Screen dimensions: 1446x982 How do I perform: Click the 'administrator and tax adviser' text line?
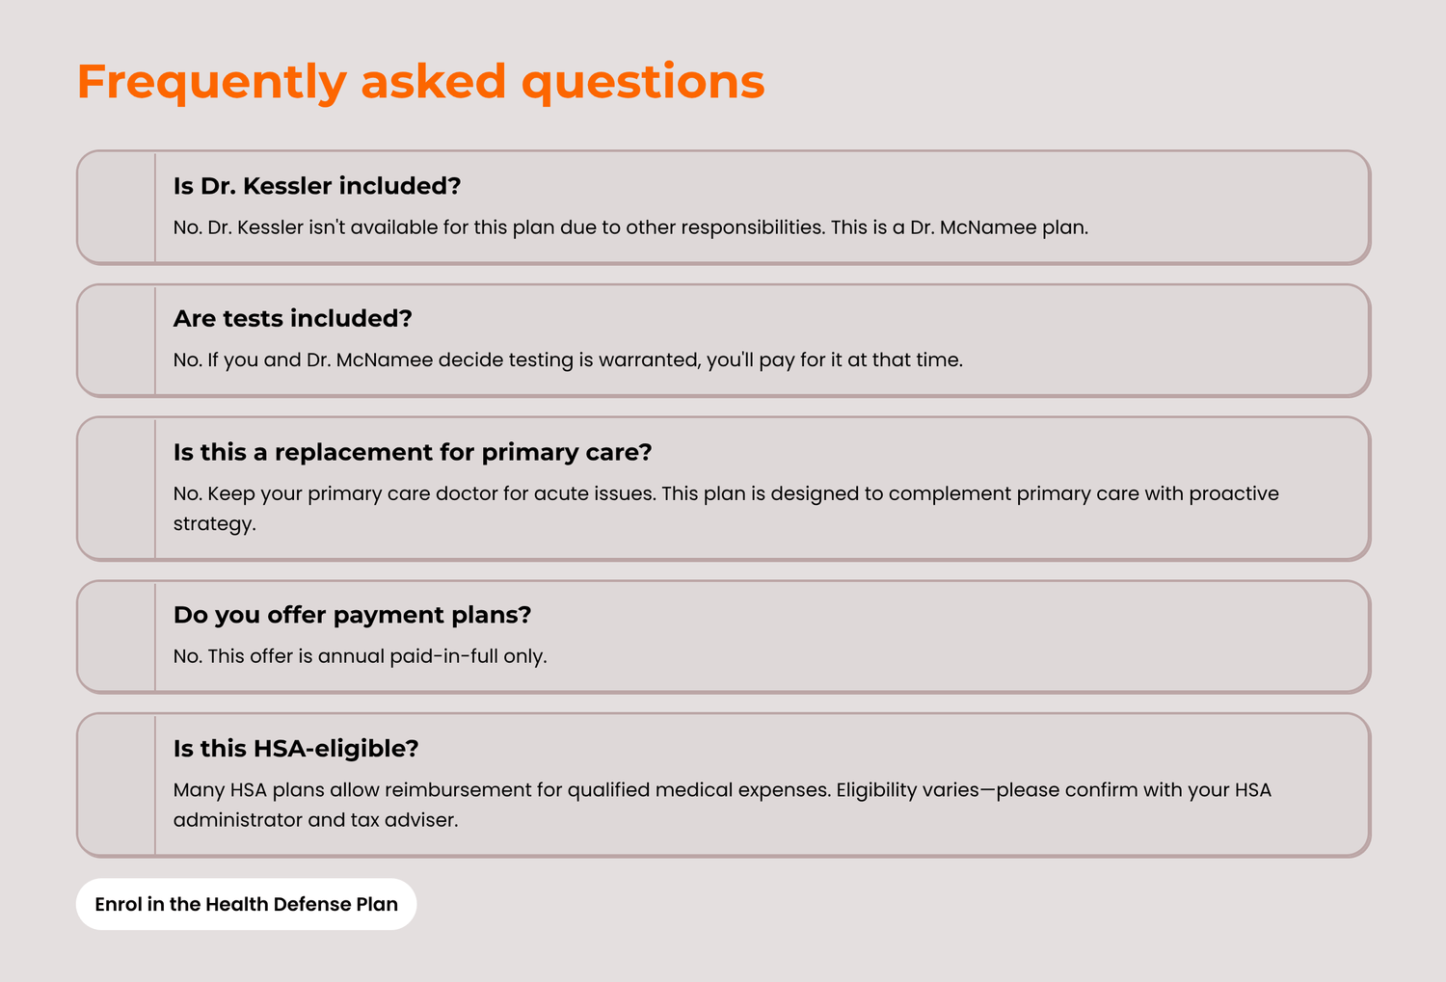click(315, 820)
